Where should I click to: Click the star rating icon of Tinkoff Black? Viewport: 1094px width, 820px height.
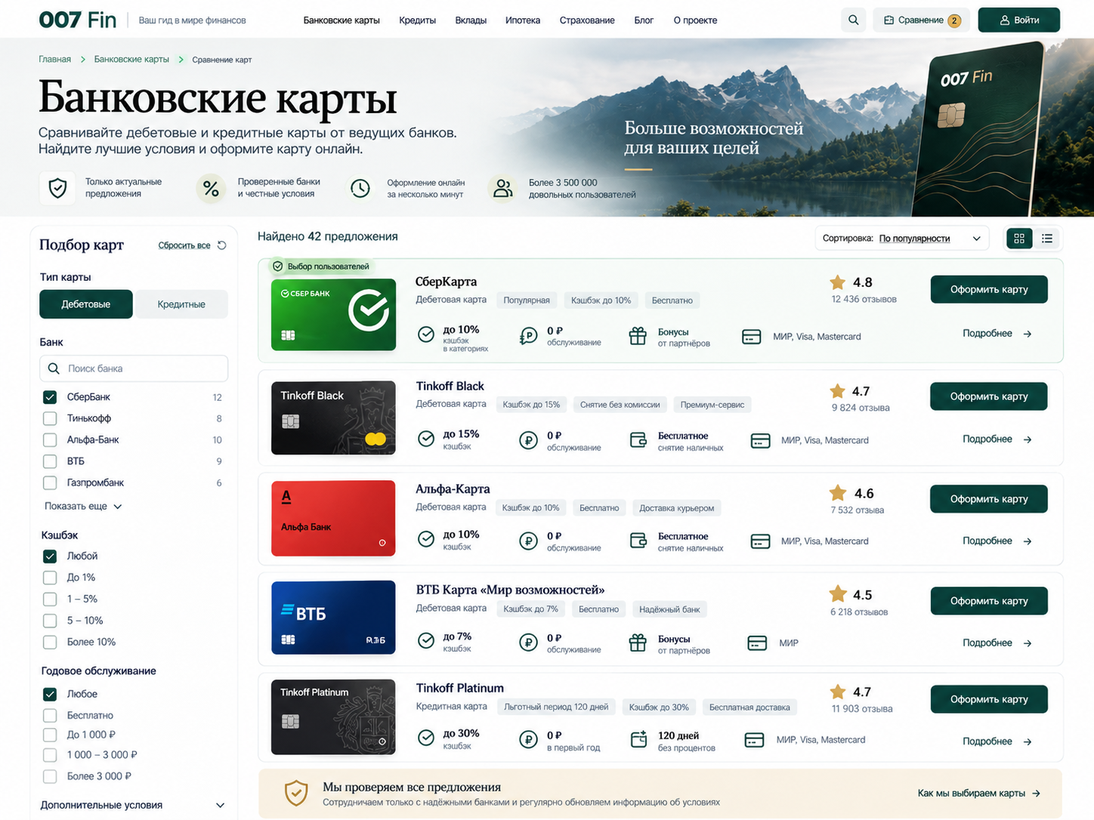click(837, 391)
